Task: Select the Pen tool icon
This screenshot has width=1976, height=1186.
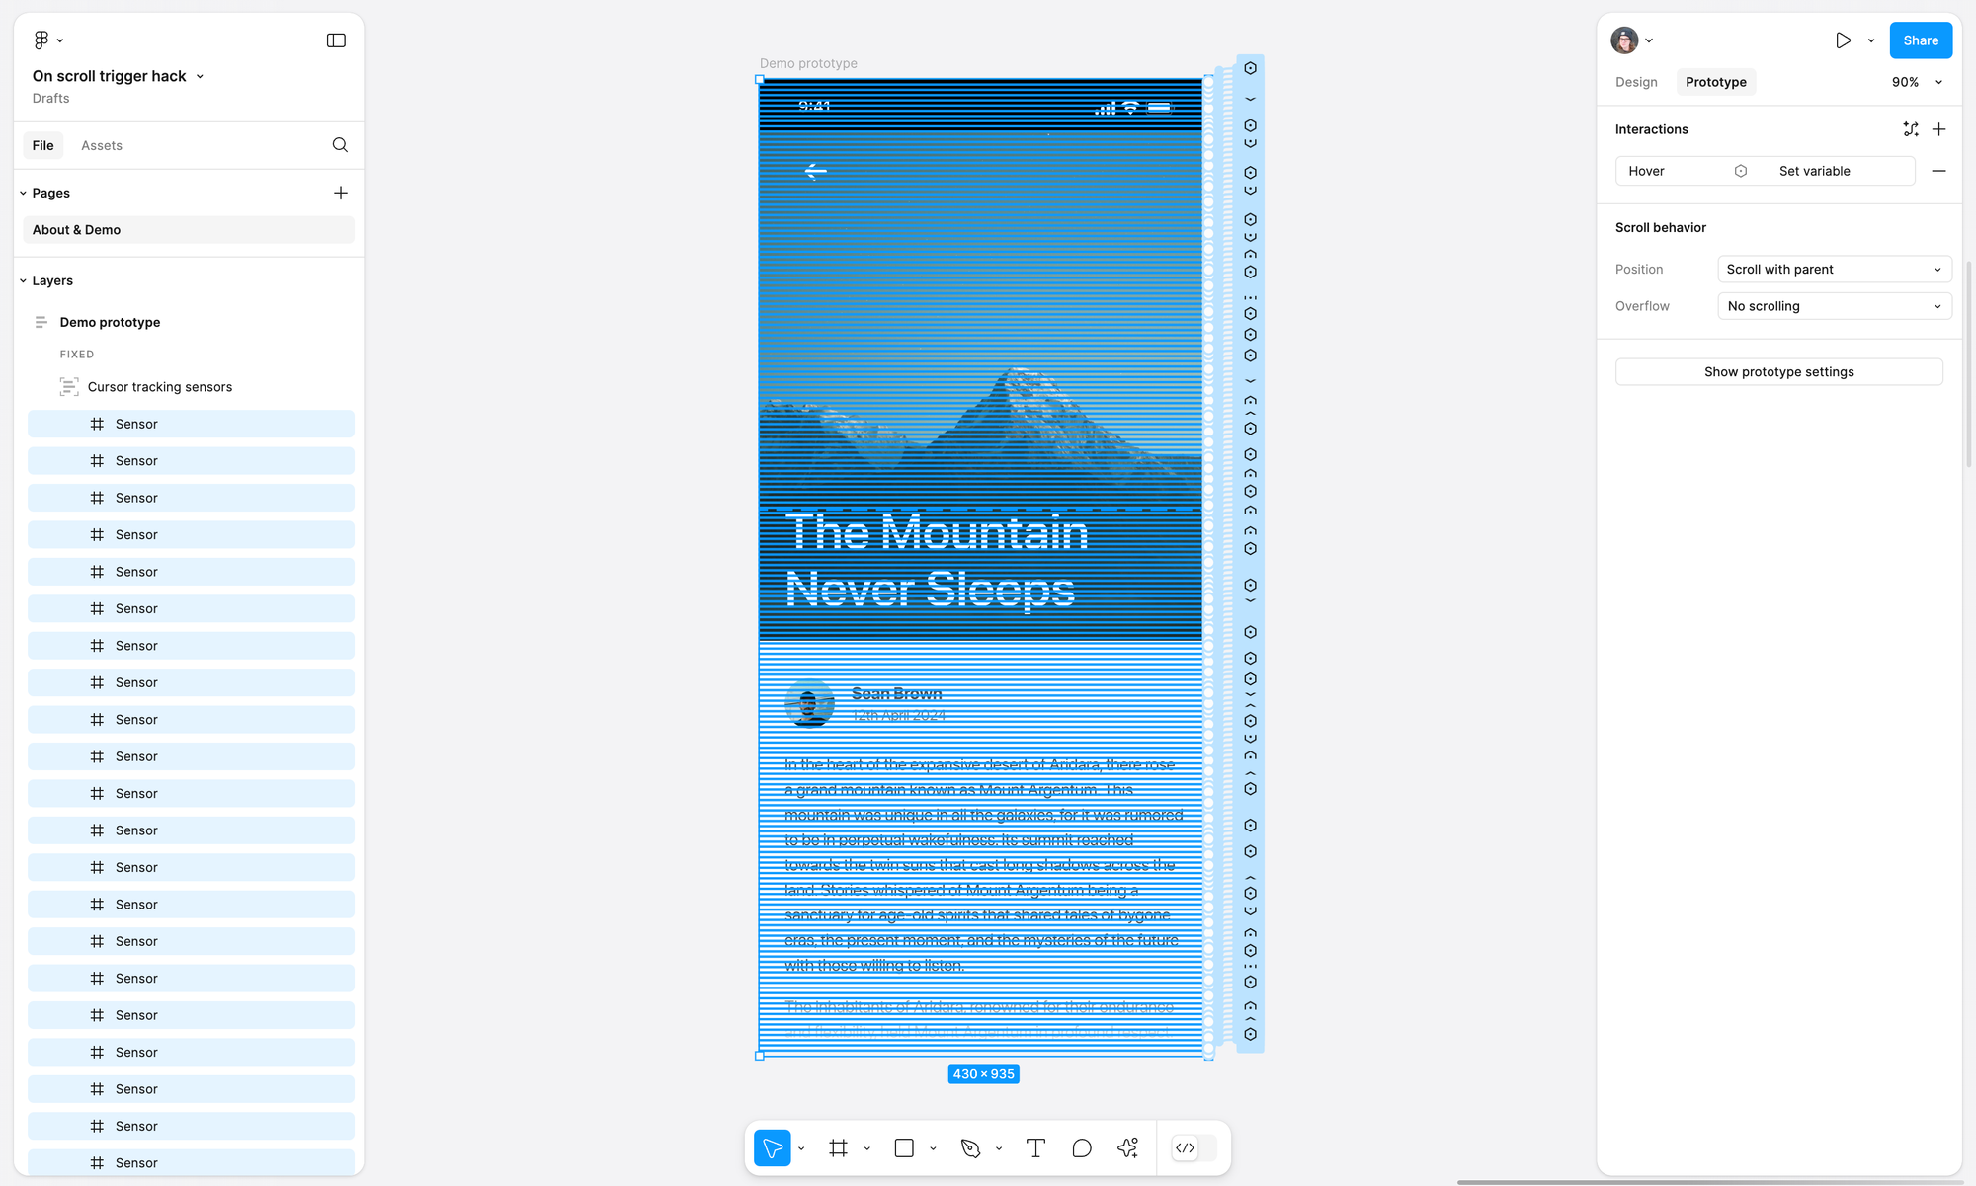Action: [x=972, y=1147]
